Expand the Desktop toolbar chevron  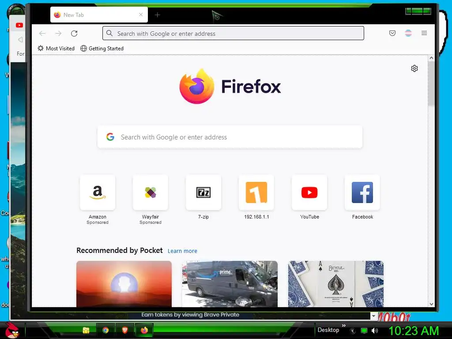[x=343, y=325]
